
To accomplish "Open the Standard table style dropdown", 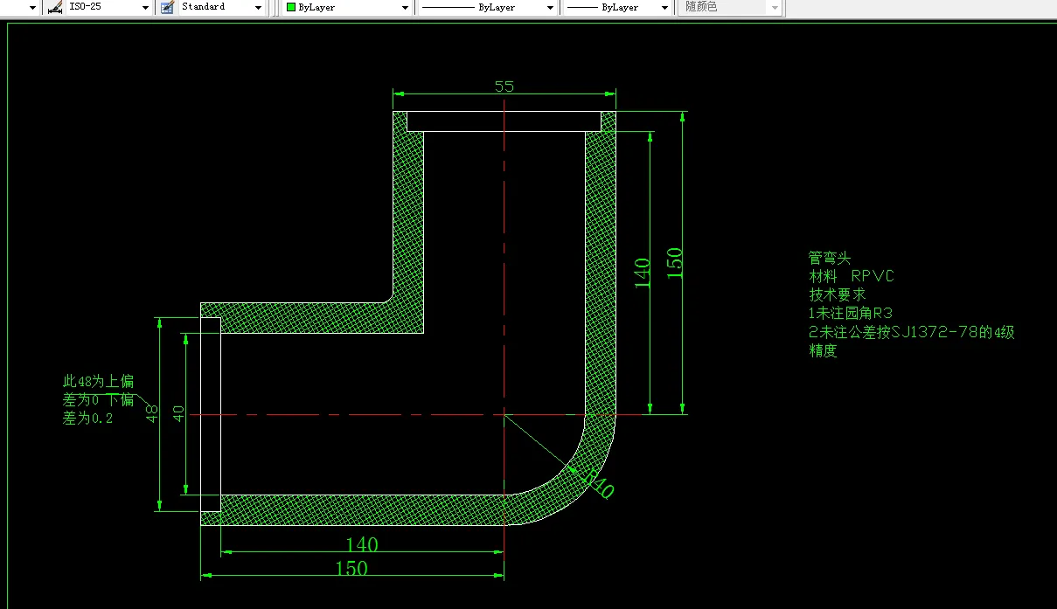I will [x=259, y=7].
